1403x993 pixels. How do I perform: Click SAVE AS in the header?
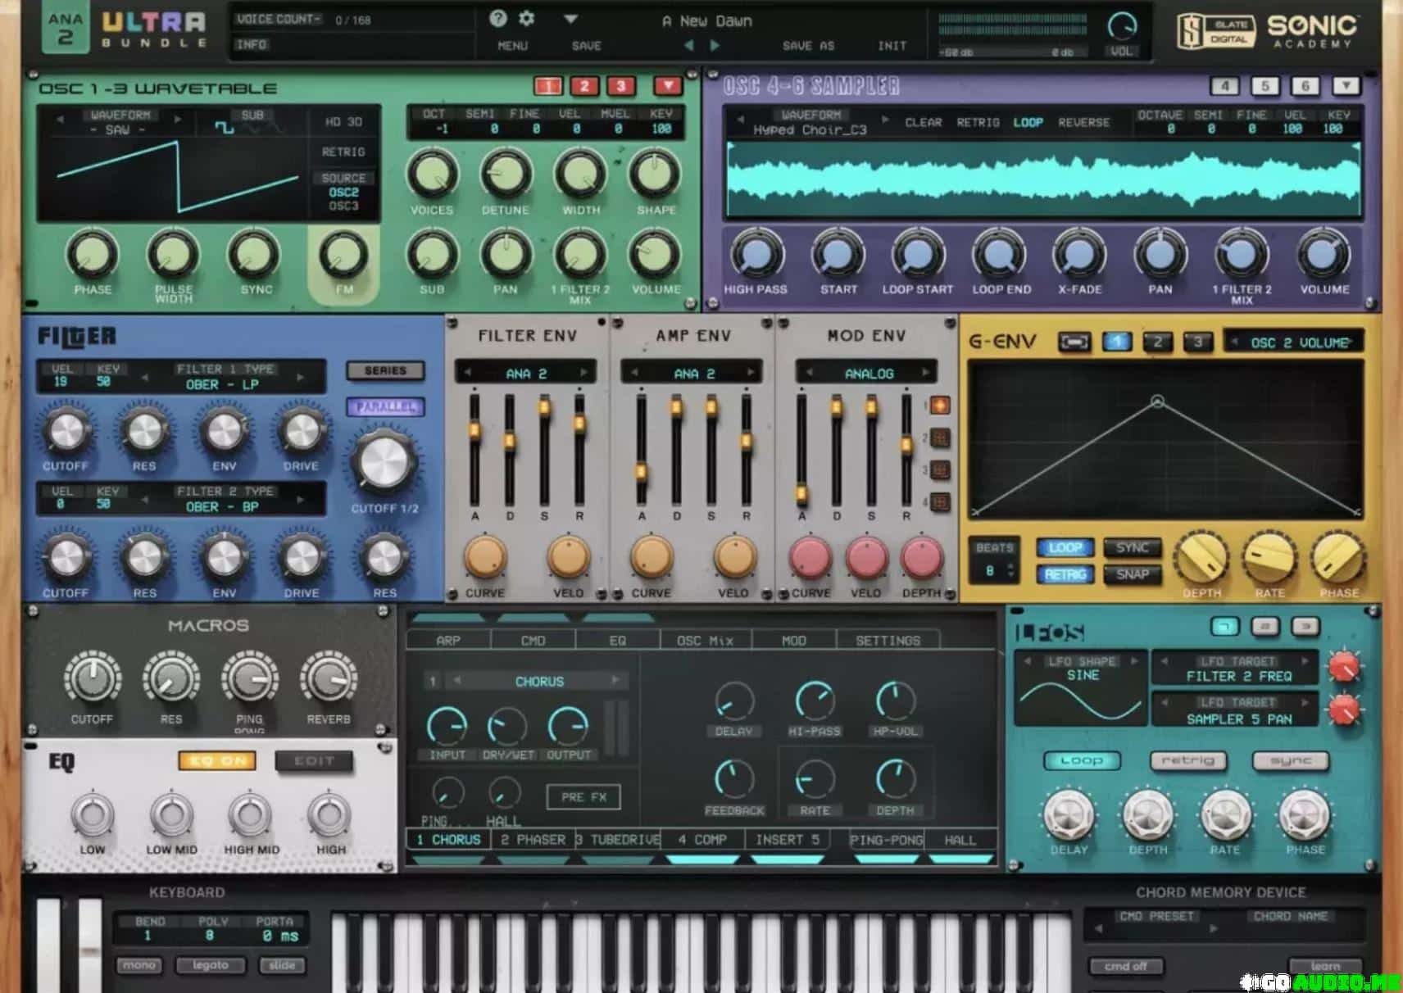point(808,46)
